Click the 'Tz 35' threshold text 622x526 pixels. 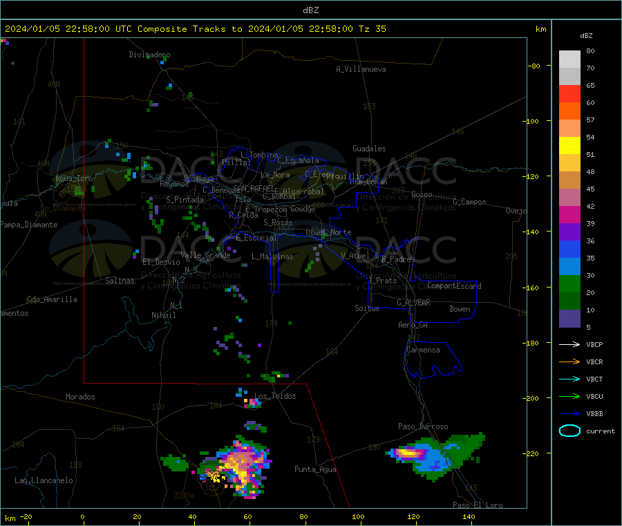coord(372,29)
